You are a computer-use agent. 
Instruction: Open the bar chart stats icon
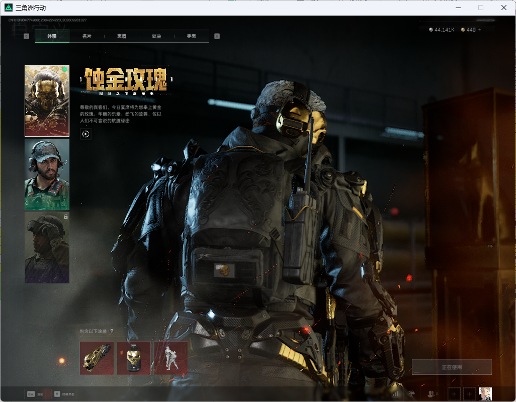395,393
